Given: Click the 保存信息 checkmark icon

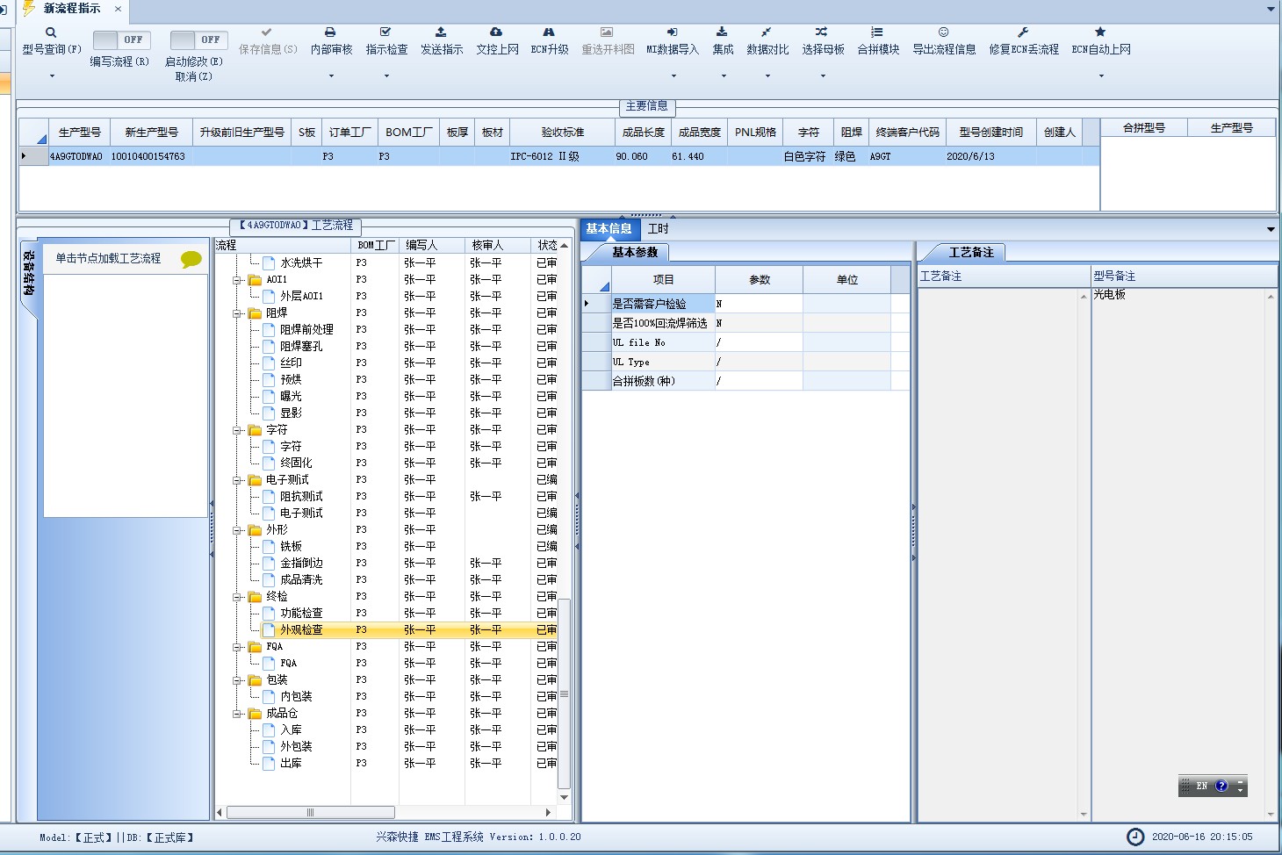Looking at the screenshot, I should [267, 32].
